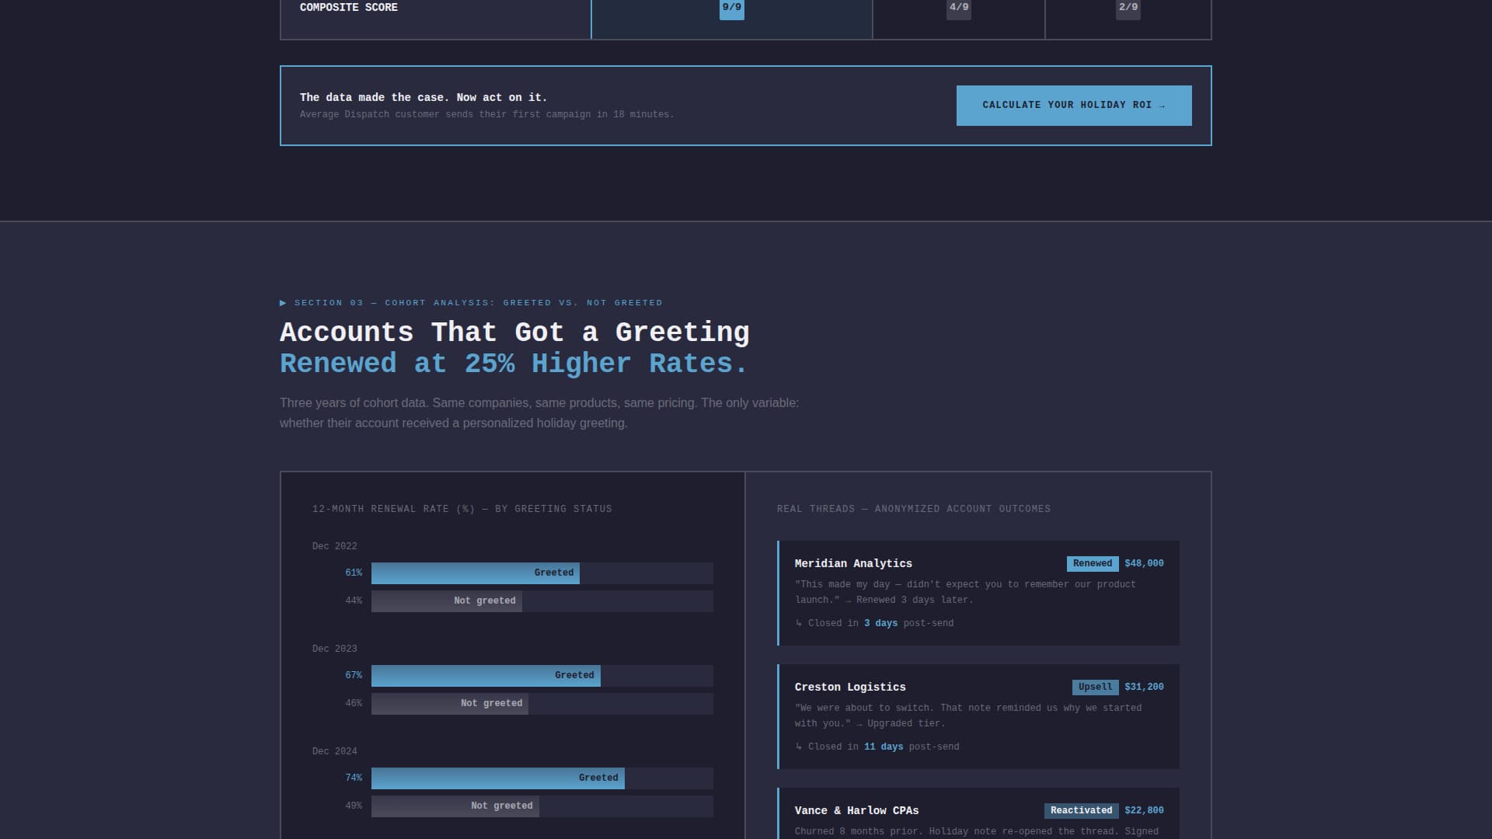Click the section 03 triangle marker icon
The image size is (1492, 839).
click(x=284, y=303)
